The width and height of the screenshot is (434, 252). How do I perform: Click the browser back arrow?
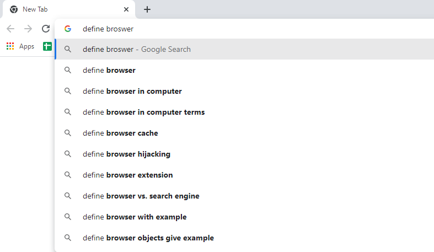click(10, 29)
